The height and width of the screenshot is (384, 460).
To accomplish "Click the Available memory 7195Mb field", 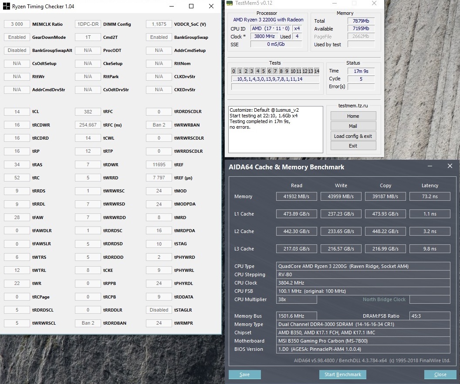I will (x=361, y=28).
